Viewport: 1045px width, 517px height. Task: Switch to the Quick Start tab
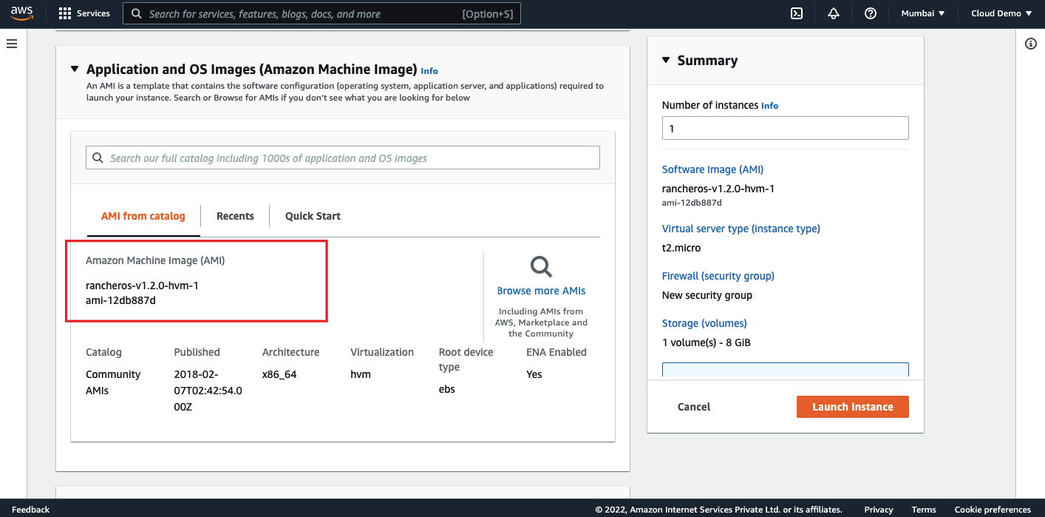313,216
